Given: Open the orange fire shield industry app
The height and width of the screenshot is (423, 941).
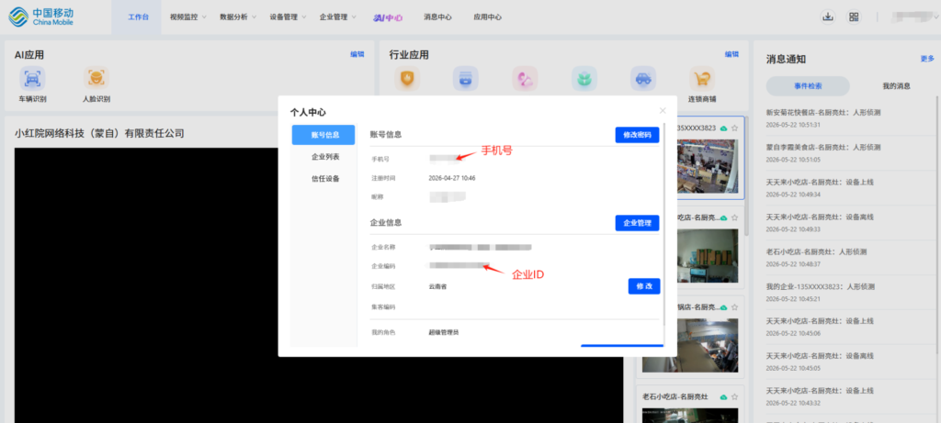Looking at the screenshot, I should [x=407, y=79].
